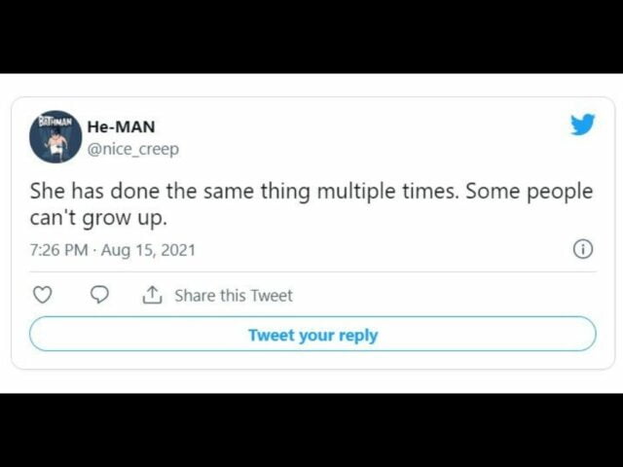Open the Twitter bird logo

pos(582,125)
